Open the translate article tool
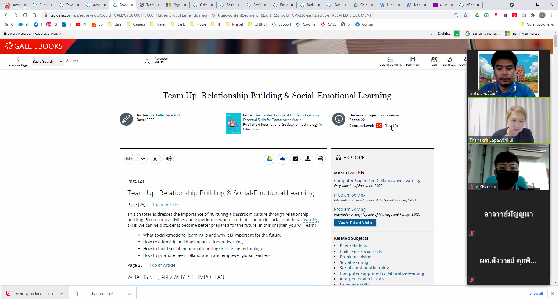Viewport: 558px width, 299px height. point(130,159)
